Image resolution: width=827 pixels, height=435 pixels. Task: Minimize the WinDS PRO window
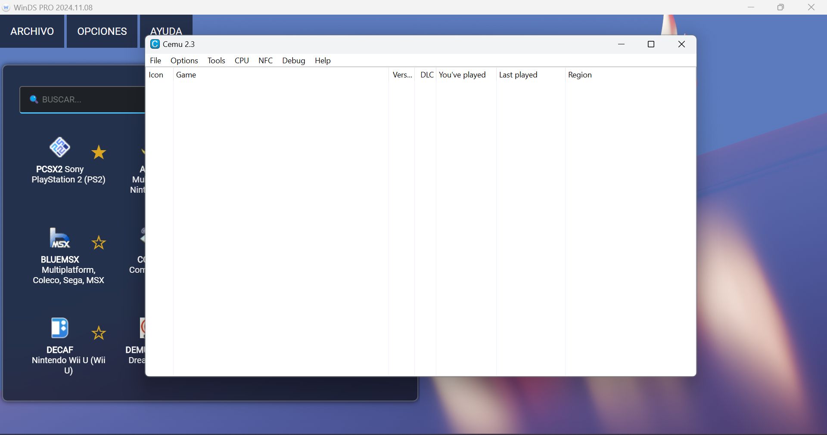click(751, 7)
